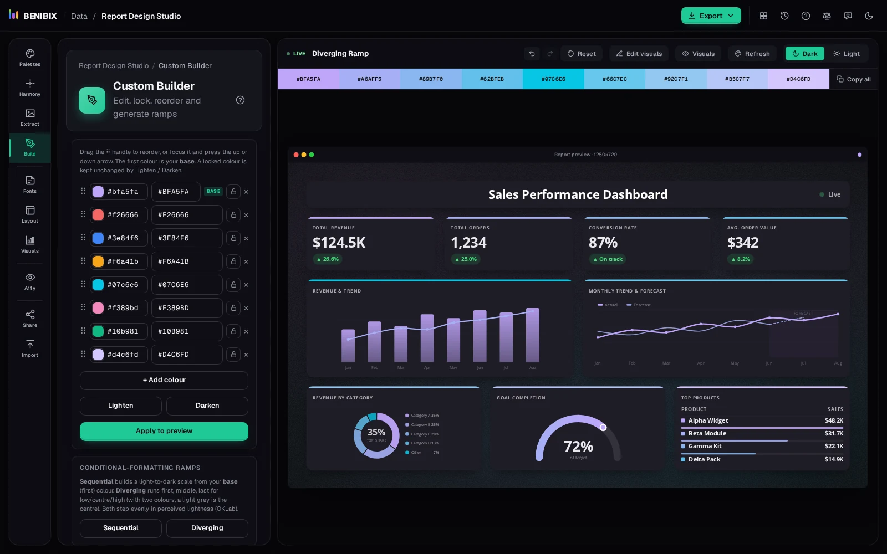This screenshot has height=554, width=887.
Task: Switch preview to Dark mode
Action: tap(804, 54)
